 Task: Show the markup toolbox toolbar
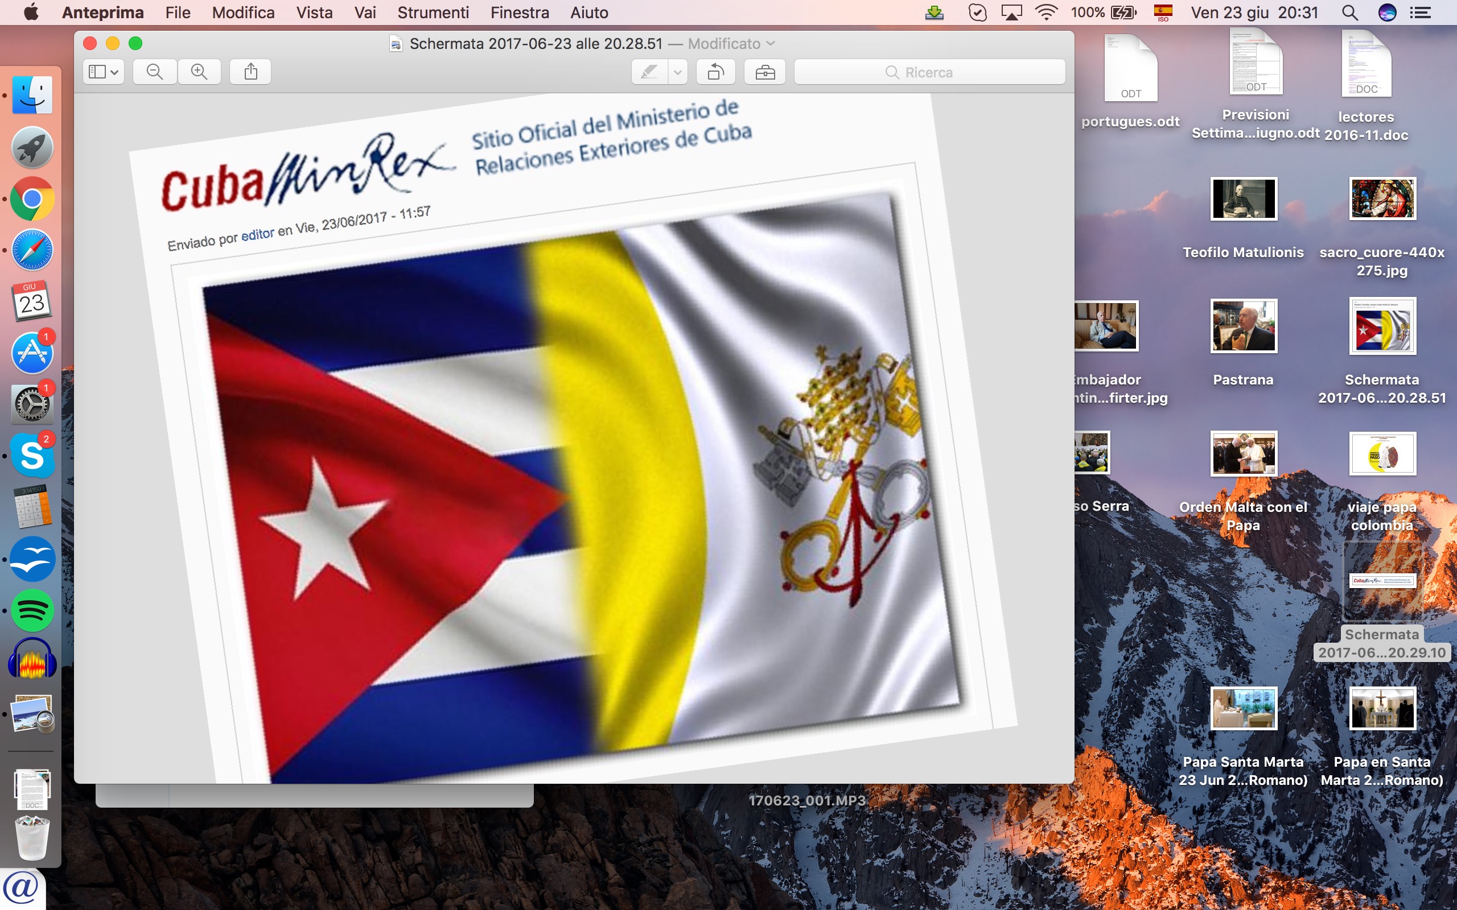[x=764, y=72]
